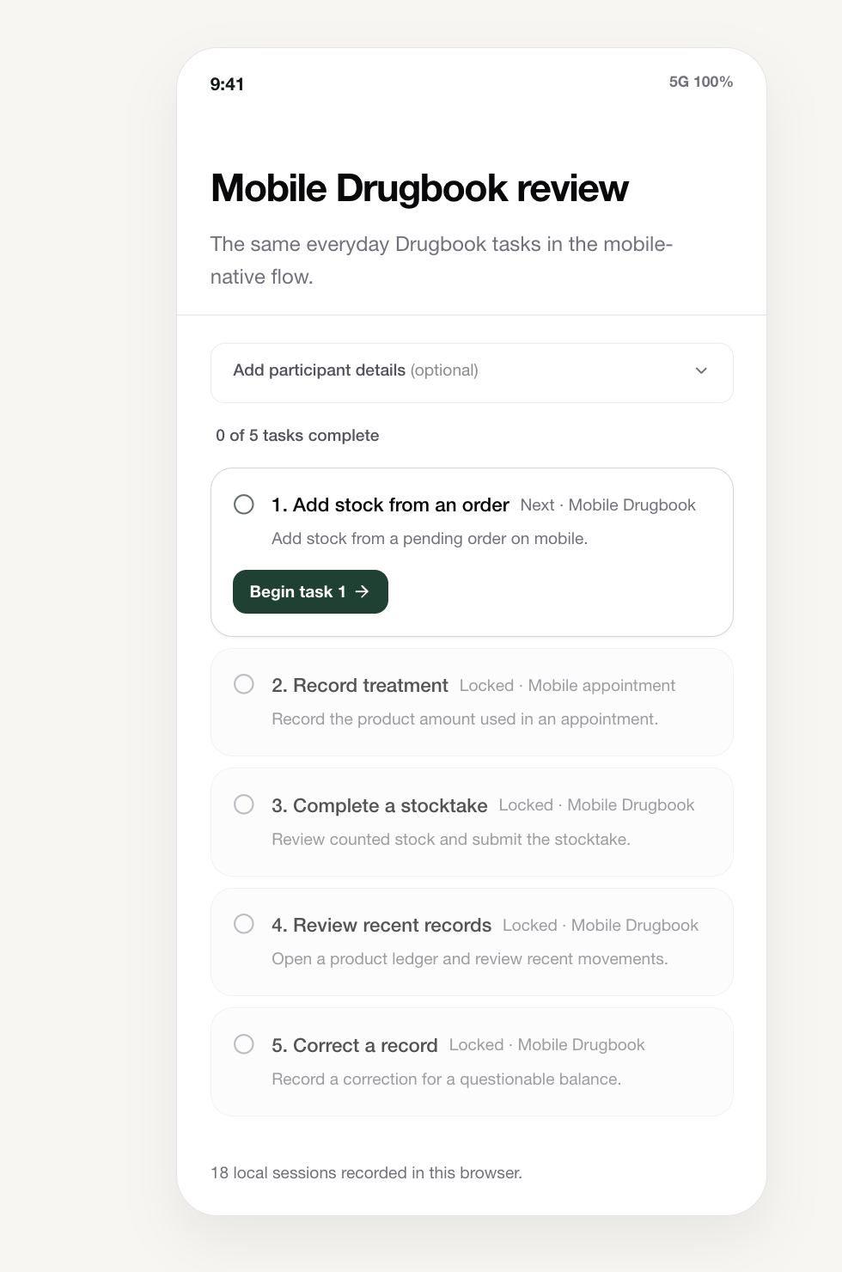The image size is (842, 1272).
Task: Click the Next · Mobile Drugbook label
Action: pyautogui.click(x=607, y=505)
